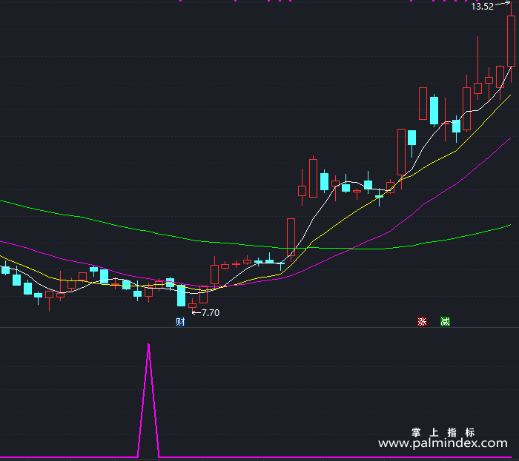The image size is (519, 461).
Task: Click the blue 财 financial marker icon
Action: click(x=180, y=321)
